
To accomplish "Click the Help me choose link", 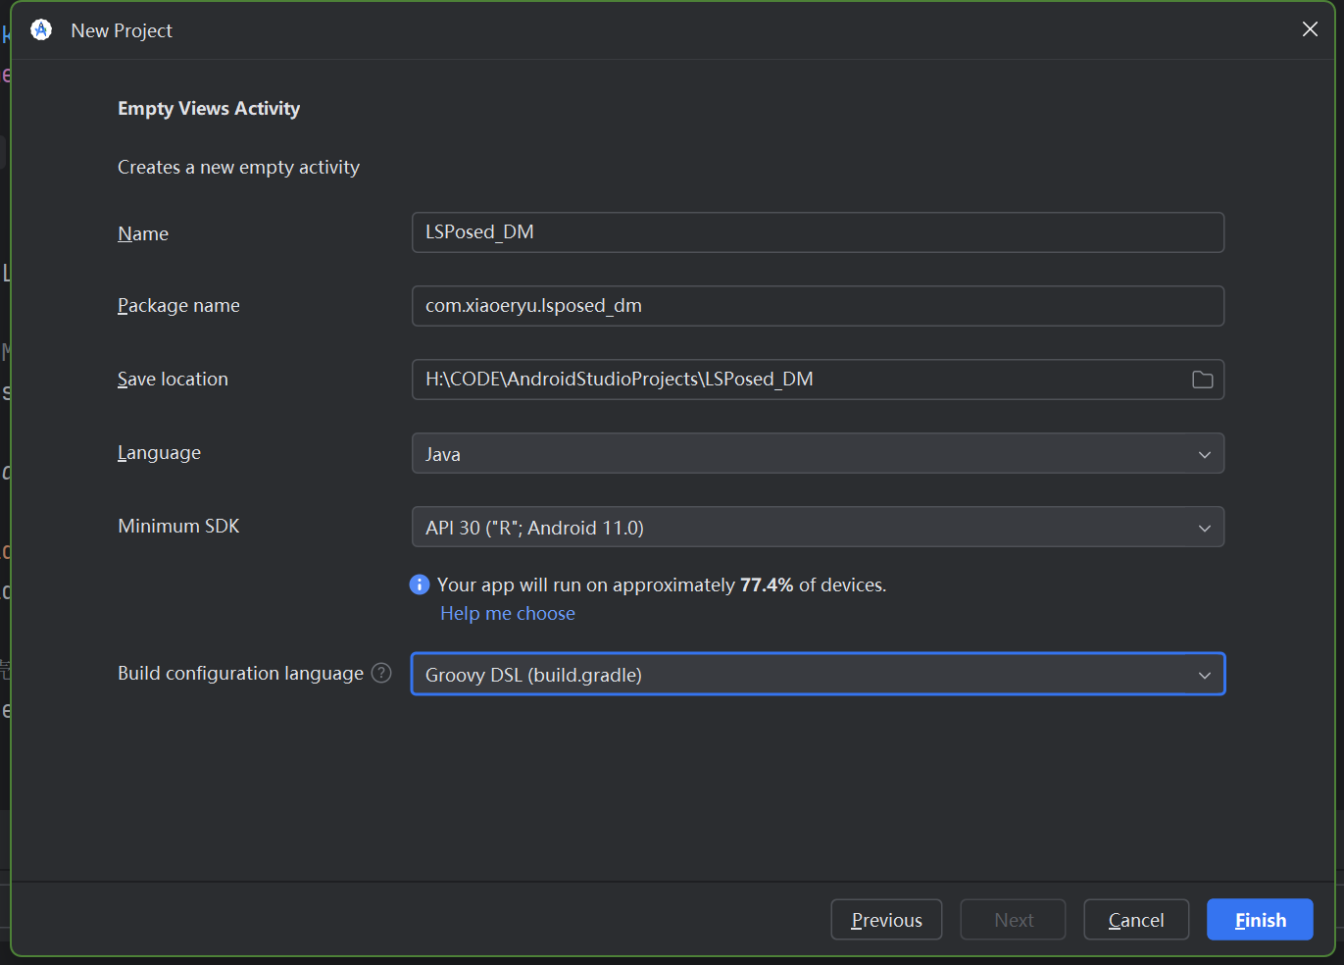I will [x=507, y=613].
